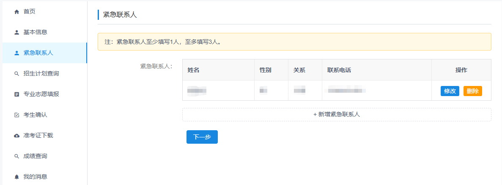Click the checkmark icon beside 考生确认

click(17, 115)
